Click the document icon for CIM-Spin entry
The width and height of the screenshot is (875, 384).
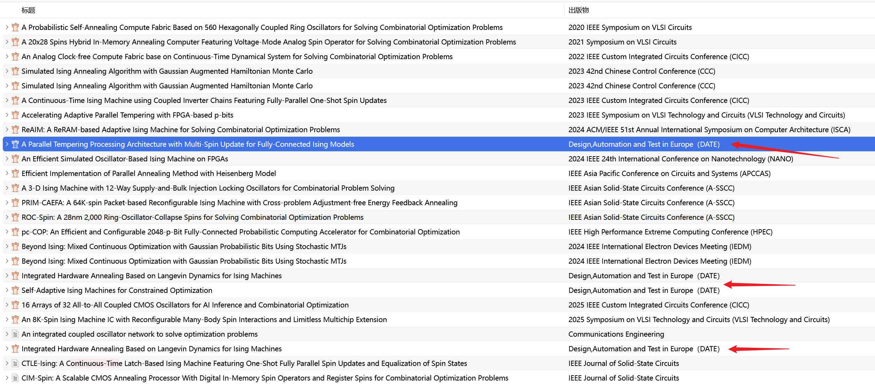[x=15, y=378]
